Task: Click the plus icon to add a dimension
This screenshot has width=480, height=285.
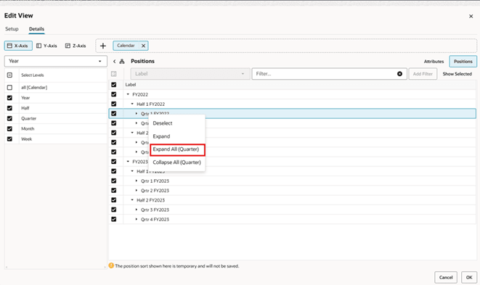Action: (x=103, y=46)
